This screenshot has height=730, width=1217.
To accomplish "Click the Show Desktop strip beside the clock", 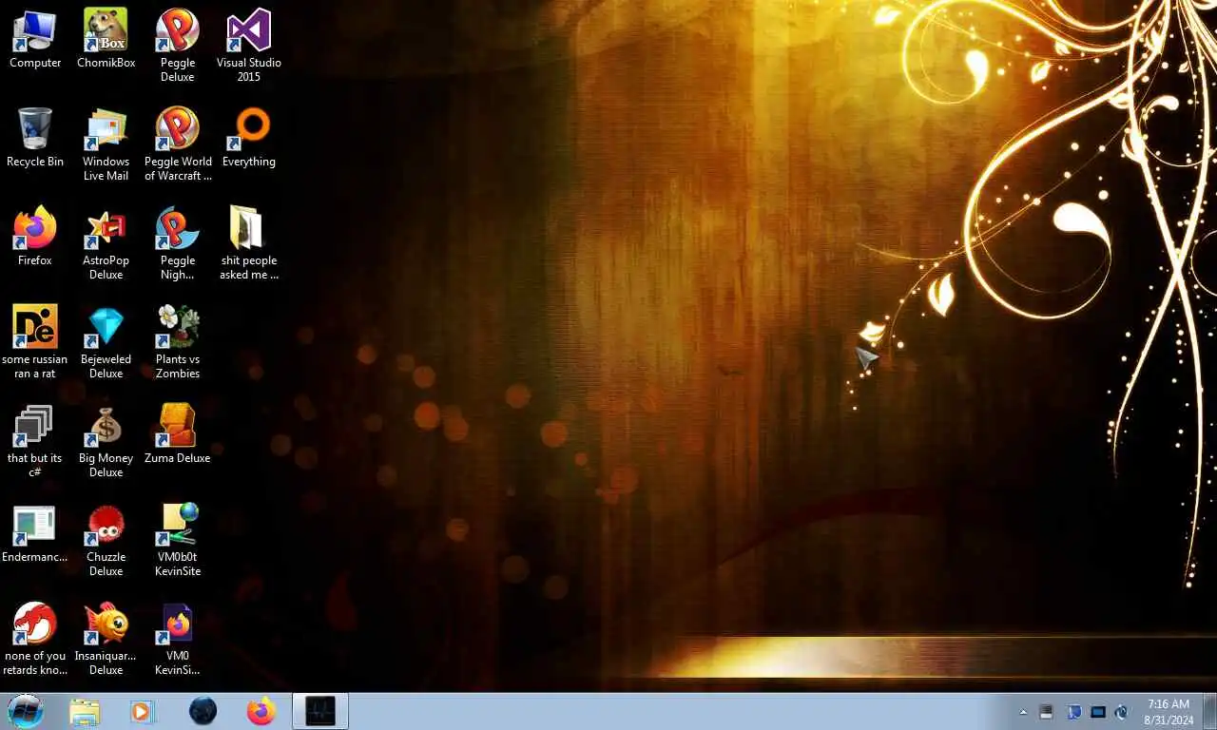I will [1209, 712].
